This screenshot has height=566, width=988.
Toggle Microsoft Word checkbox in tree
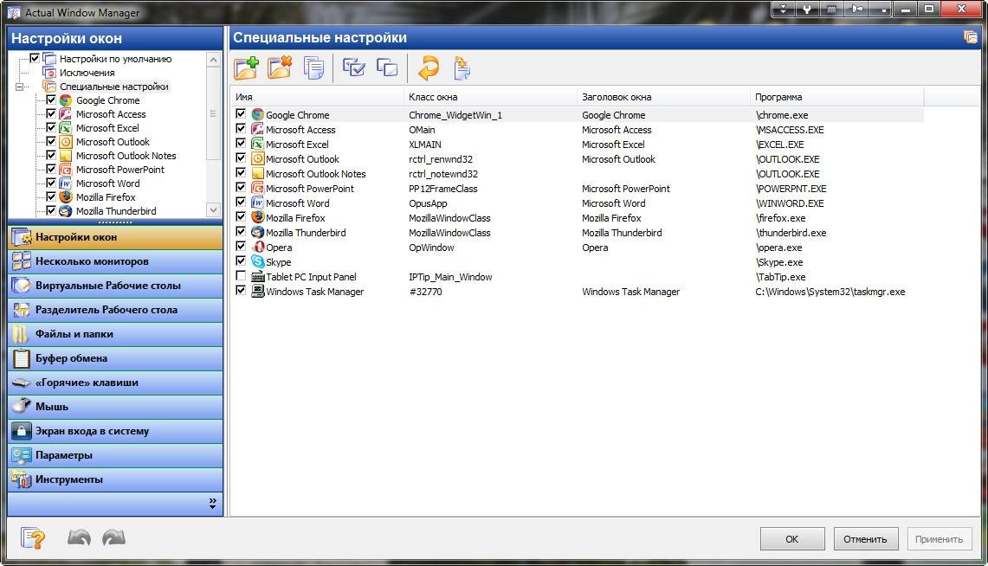pos(51,183)
